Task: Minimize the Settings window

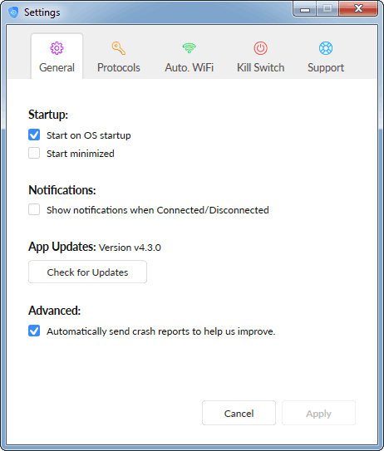Action: coord(305,9)
